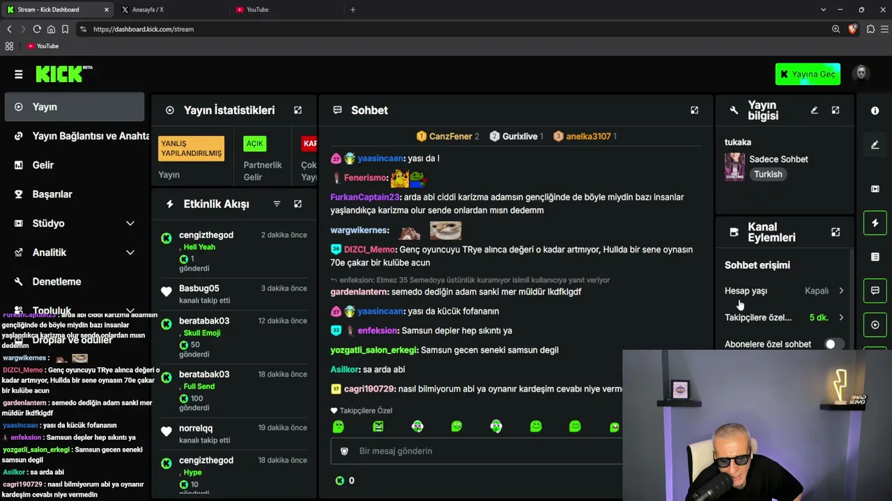Click the Basbug05 follow event
This screenshot has height=501, width=892.
coord(234,294)
